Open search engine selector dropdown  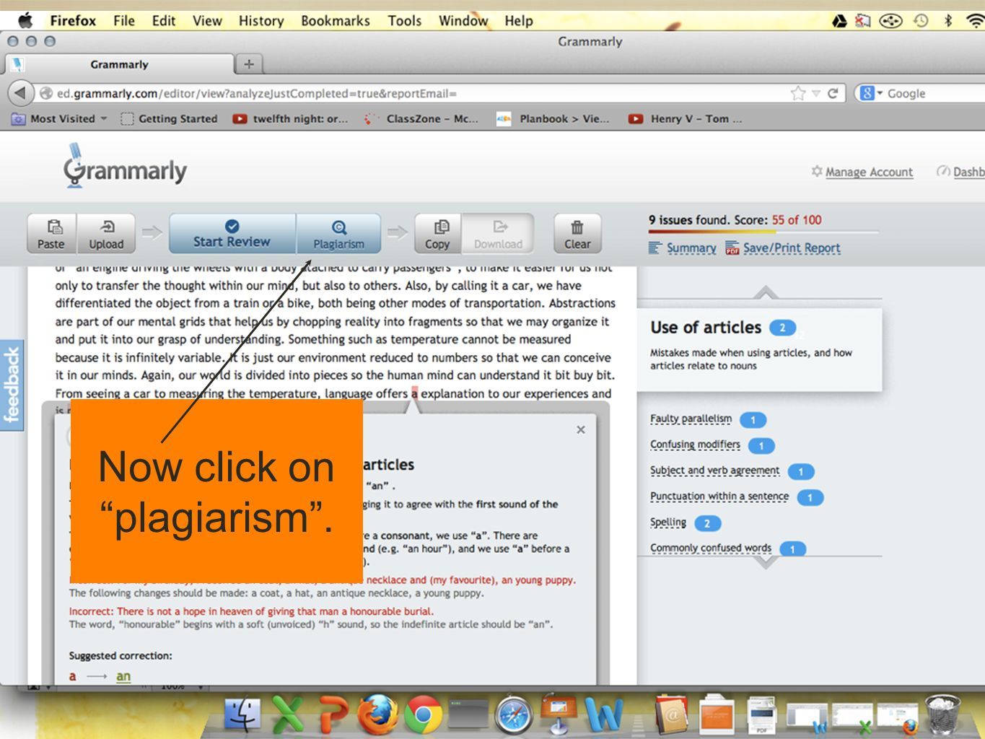pos(872,94)
